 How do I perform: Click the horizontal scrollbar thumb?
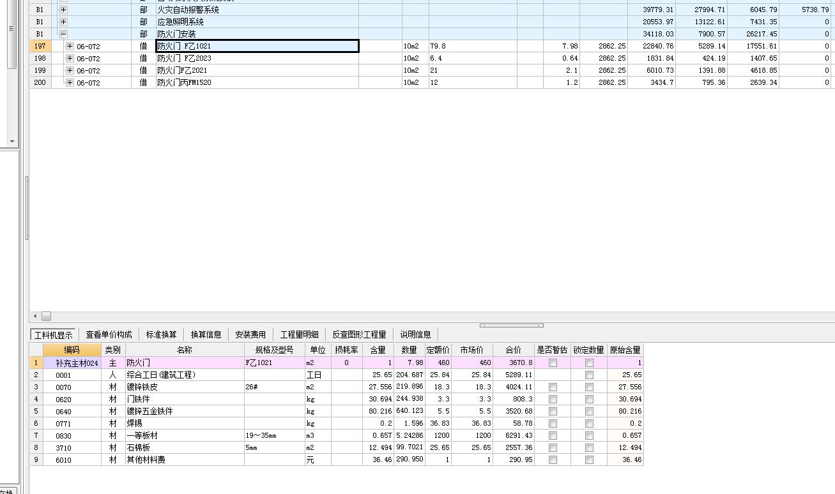coord(46,316)
